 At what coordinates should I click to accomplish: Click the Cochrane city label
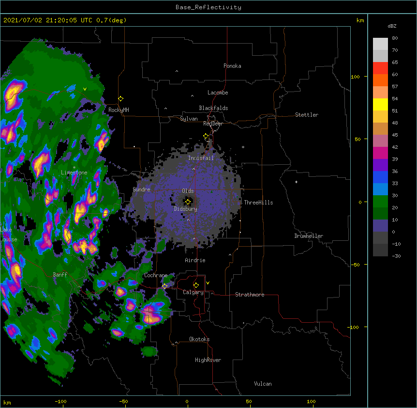point(156,275)
